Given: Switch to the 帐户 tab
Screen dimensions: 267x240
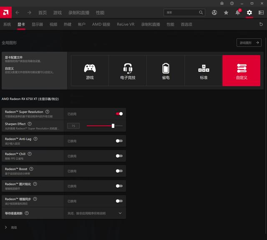Looking at the screenshot, I should pos(82,24).
